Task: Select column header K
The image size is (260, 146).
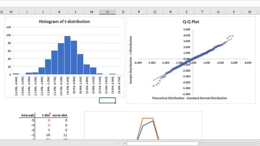Action: [59, 12]
